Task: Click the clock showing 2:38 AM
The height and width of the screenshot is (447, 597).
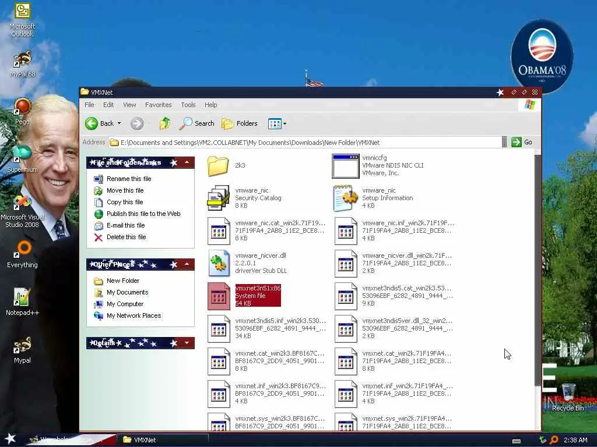Action: click(575, 440)
